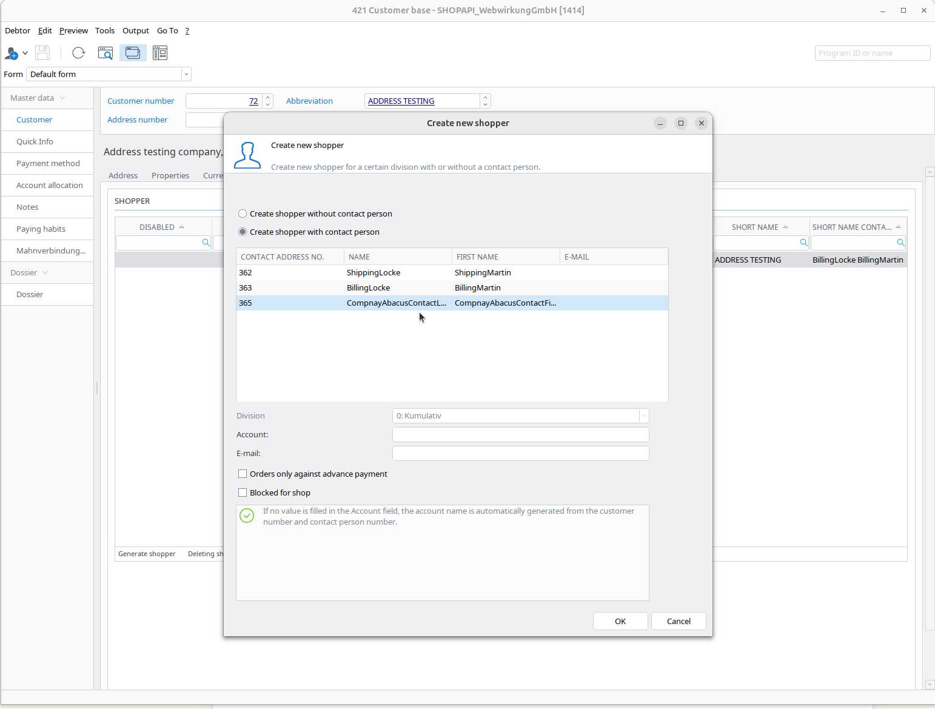Image resolution: width=935 pixels, height=709 pixels.
Task: Click the Account input field
Action: 520,434
